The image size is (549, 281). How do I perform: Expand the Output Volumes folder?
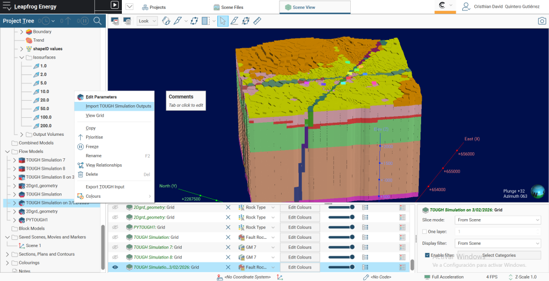(22, 134)
